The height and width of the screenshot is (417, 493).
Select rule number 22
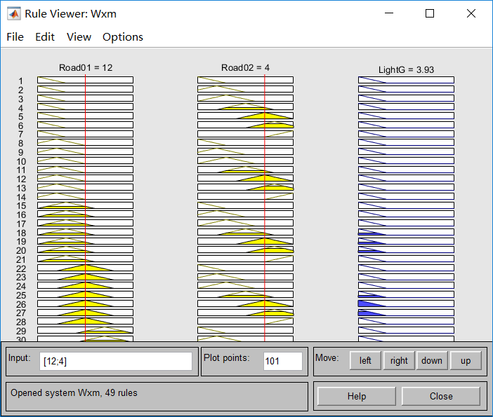21,269
